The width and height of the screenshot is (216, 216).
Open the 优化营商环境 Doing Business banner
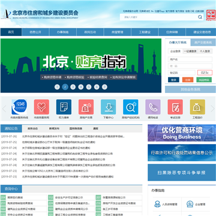click(182, 133)
